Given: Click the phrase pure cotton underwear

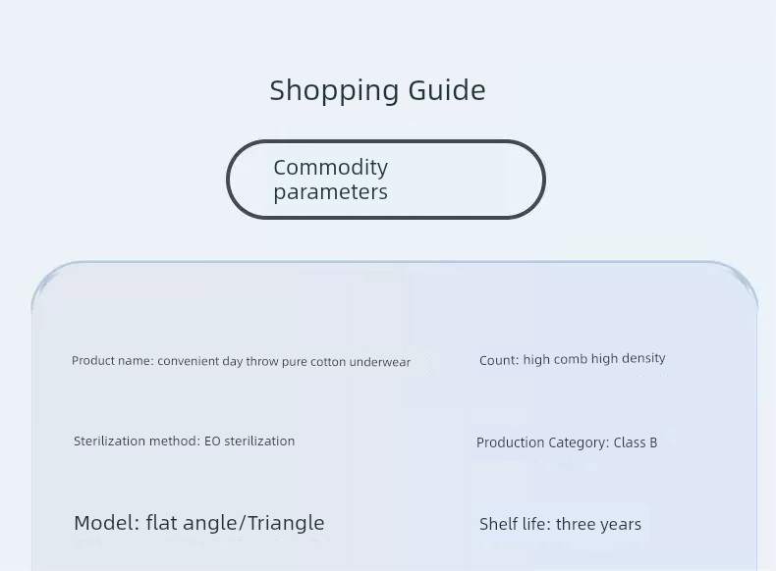Looking at the screenshot, I should (346, 362).
